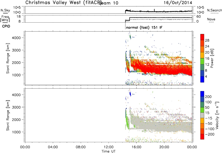Click the green segment near 12 dB in the power bar

[202, 61]
